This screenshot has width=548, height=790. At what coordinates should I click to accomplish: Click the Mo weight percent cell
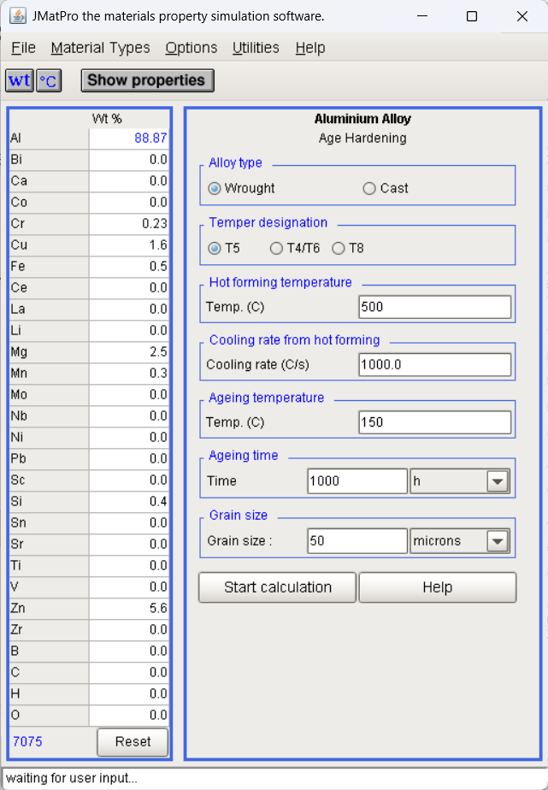[129, 395]
